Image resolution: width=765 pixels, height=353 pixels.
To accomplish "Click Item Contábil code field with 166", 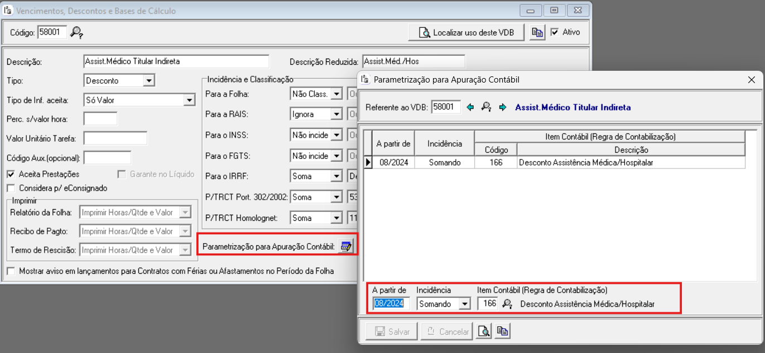I will (488, 304).
